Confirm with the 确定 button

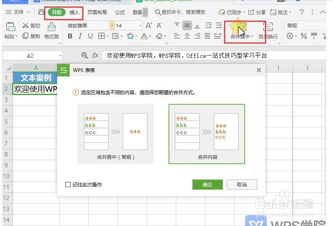click(x=207, y=185)
